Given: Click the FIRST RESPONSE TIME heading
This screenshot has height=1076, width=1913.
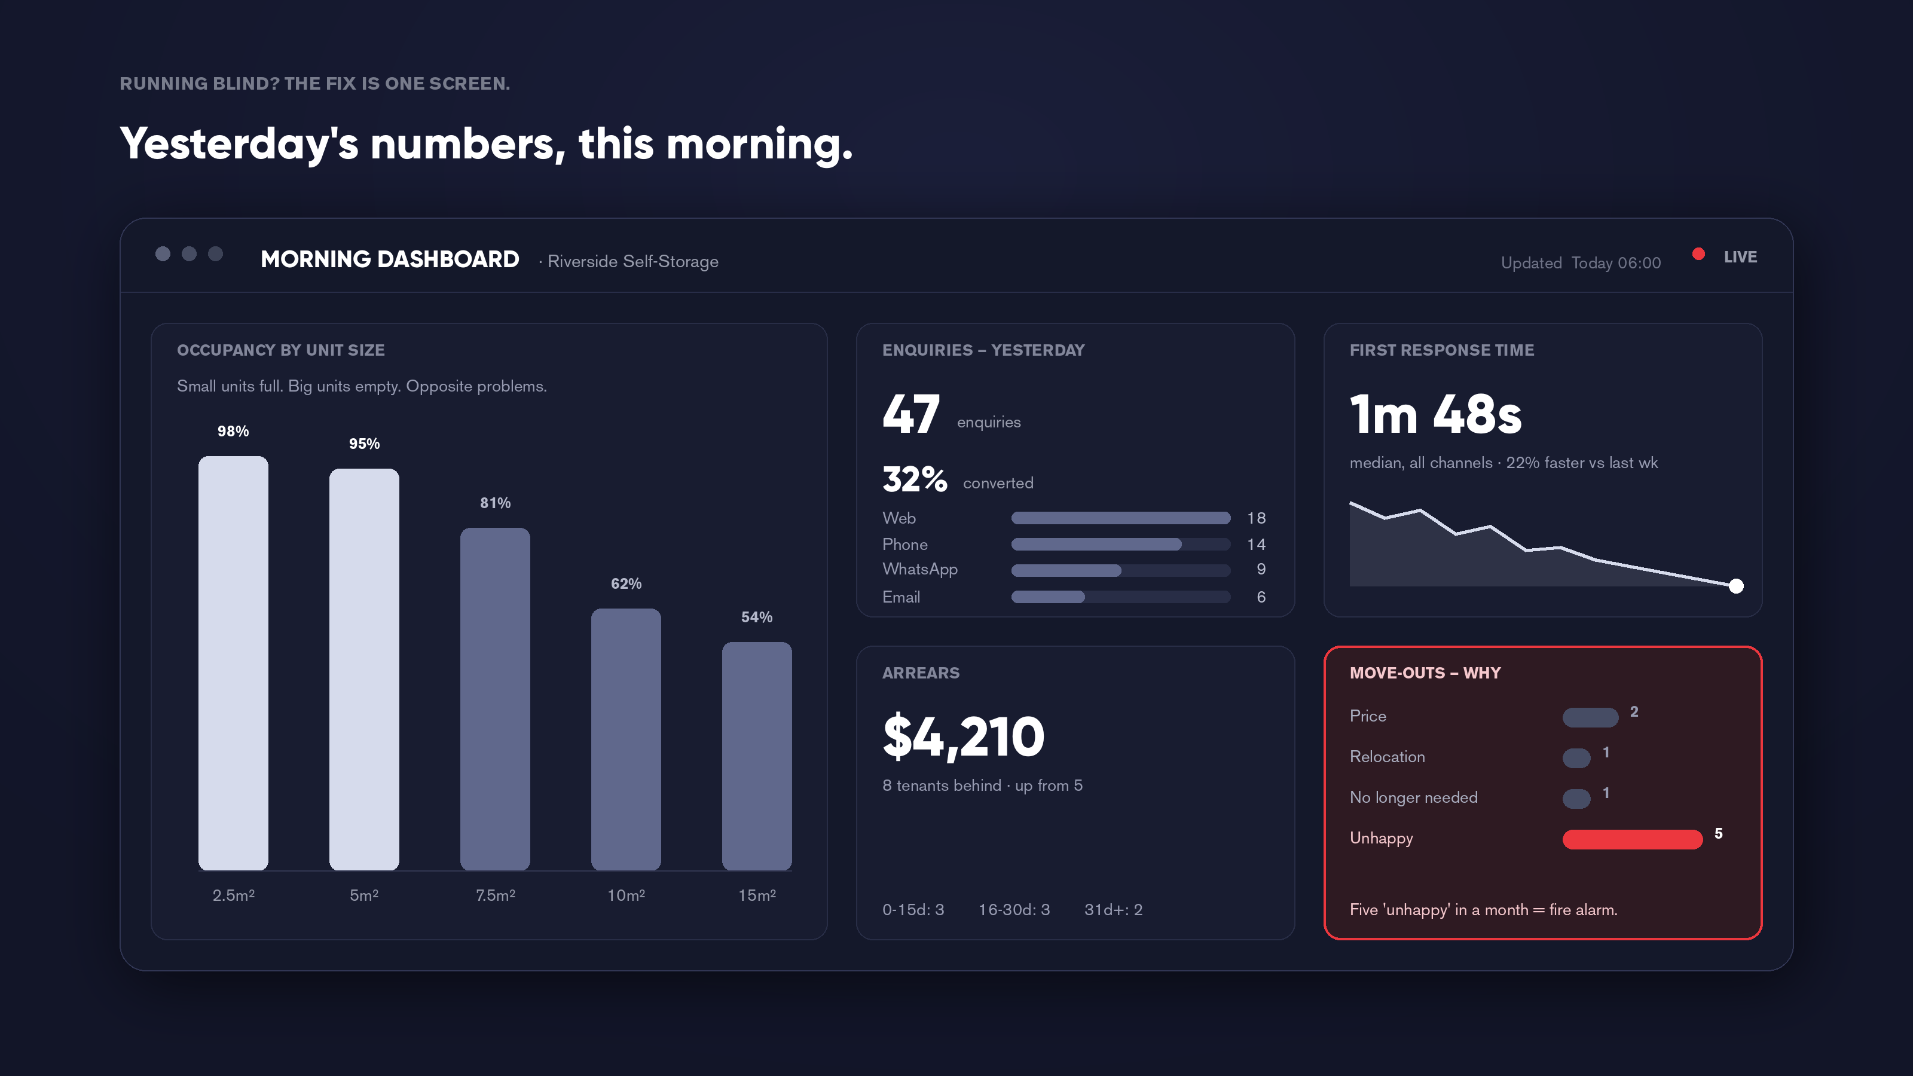Looking at the screenshot, I should (x=1441, y=350).
